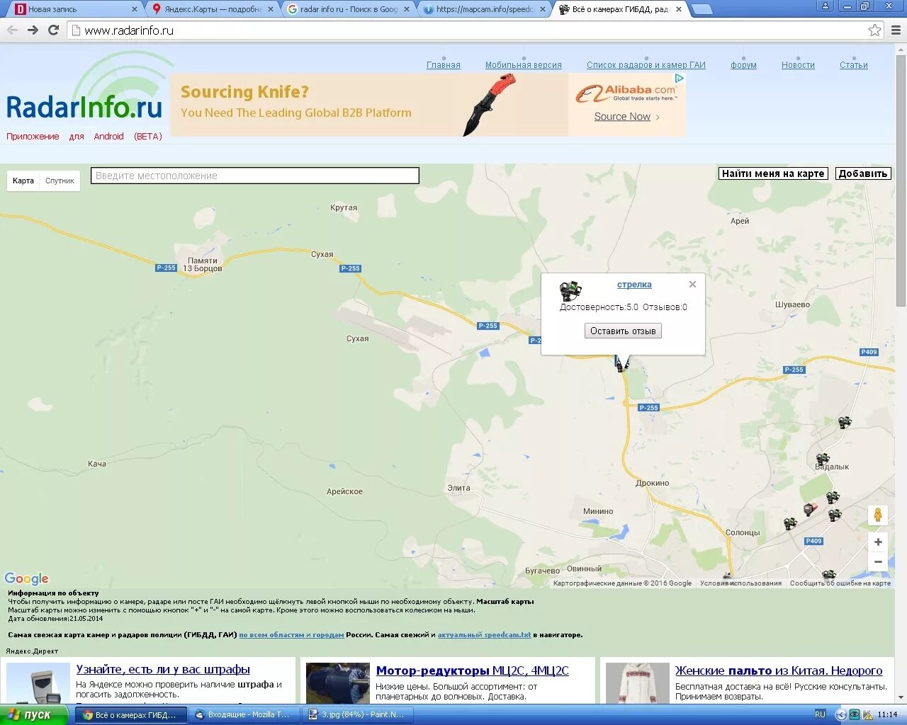Screen dimensions: 907x725
Task: Click the Добавить button
Action: click(x=862, y=173)
